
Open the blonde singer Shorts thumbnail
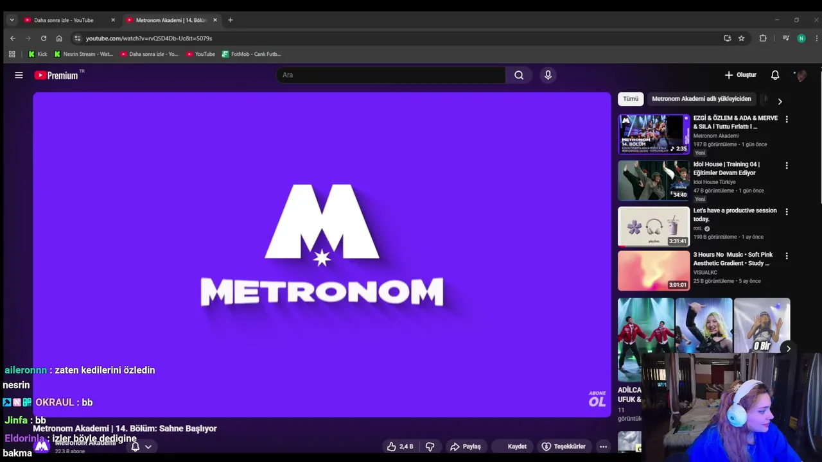704,325
